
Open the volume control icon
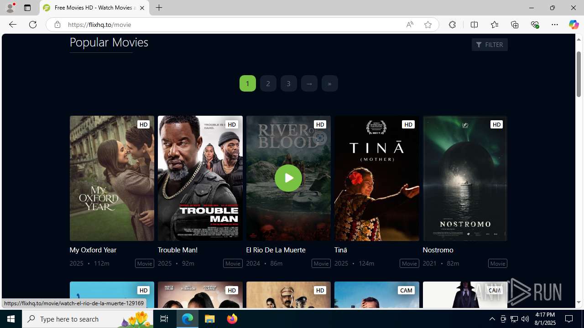tap(525, 319)
